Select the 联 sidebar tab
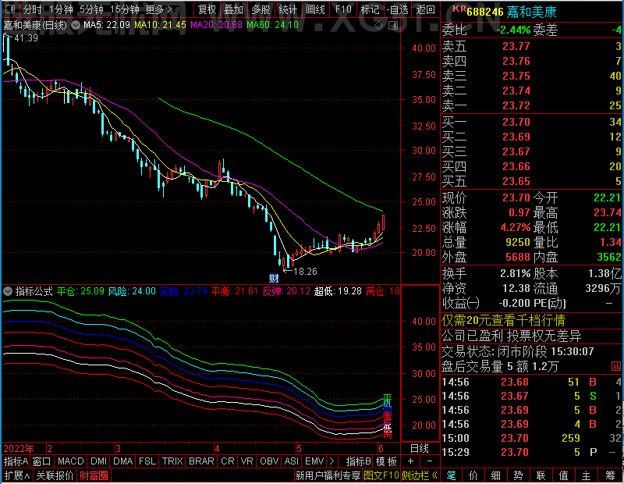This screenshot has height=484, width=624. point(541,475)
